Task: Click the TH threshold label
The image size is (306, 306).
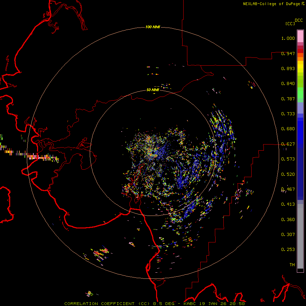Action: [292, 265]
